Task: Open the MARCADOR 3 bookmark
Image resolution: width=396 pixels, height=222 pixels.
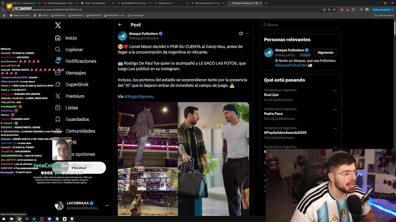Action: point(94,15)
